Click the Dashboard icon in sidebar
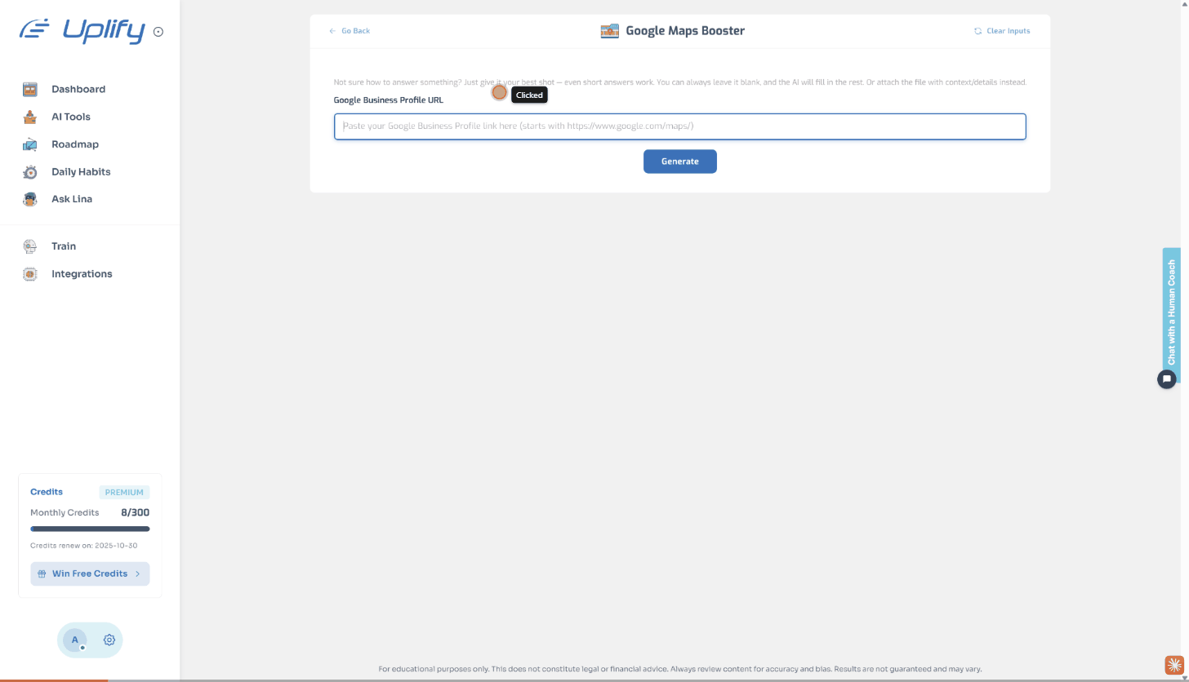This screenshot has height=682, width=1189. [x=30, y=90]
